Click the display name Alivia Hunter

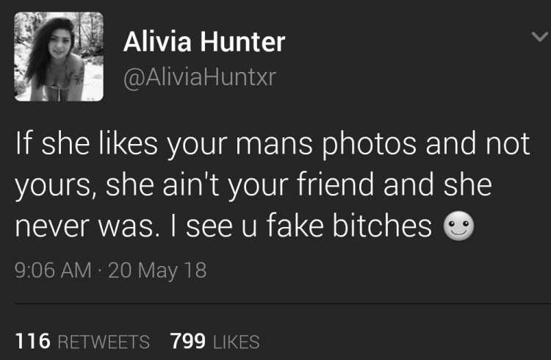[204, 42]
